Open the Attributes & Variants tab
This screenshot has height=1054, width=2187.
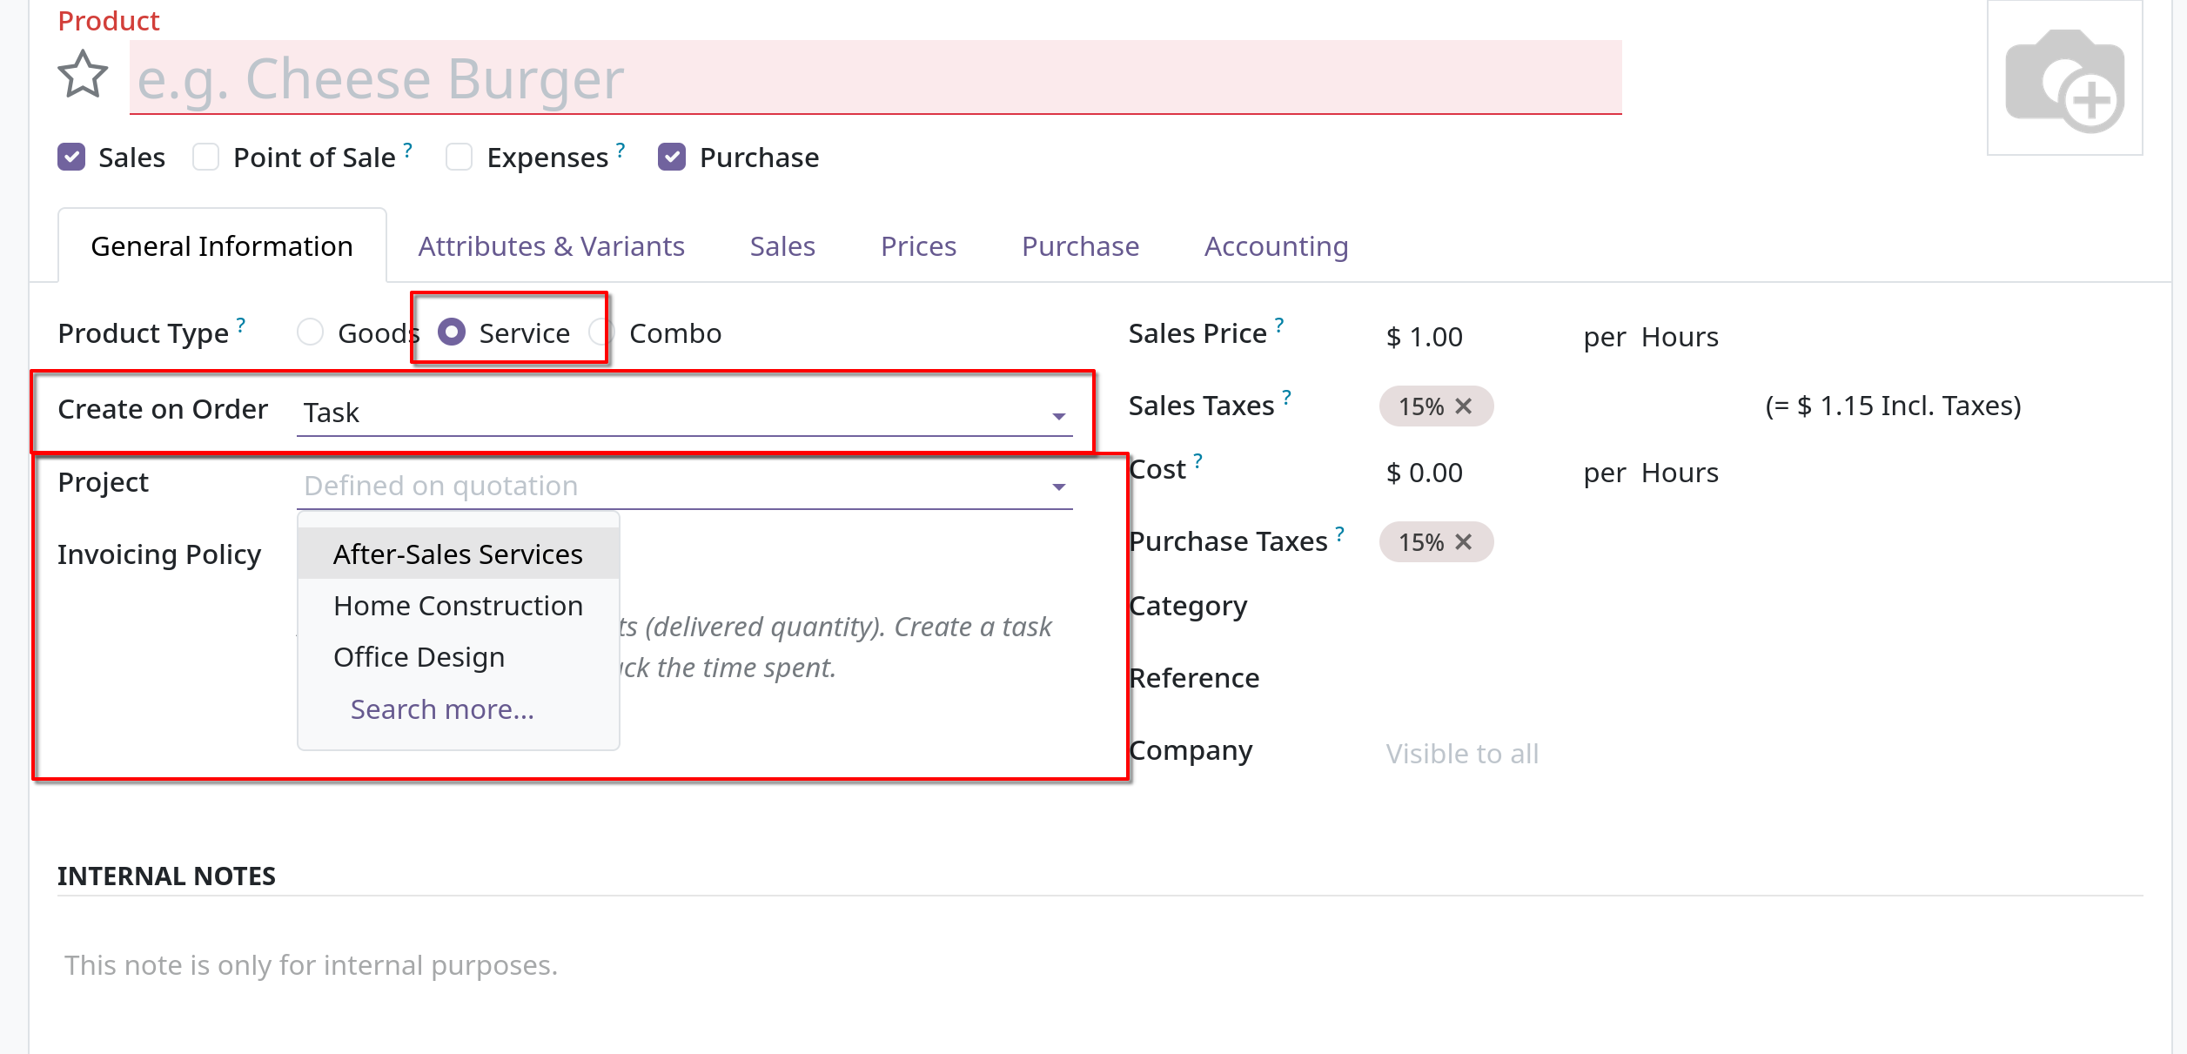[551, 246]
